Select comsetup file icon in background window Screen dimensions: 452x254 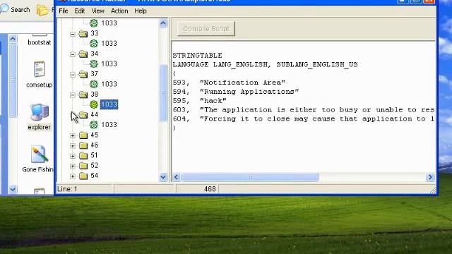pos(40,74)
